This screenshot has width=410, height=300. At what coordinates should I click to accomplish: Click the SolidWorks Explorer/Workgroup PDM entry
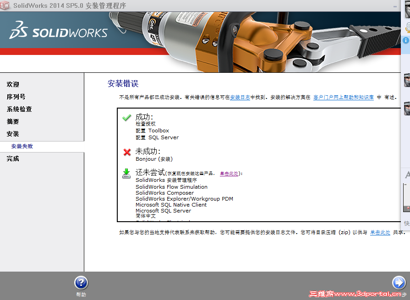point(184,199)
